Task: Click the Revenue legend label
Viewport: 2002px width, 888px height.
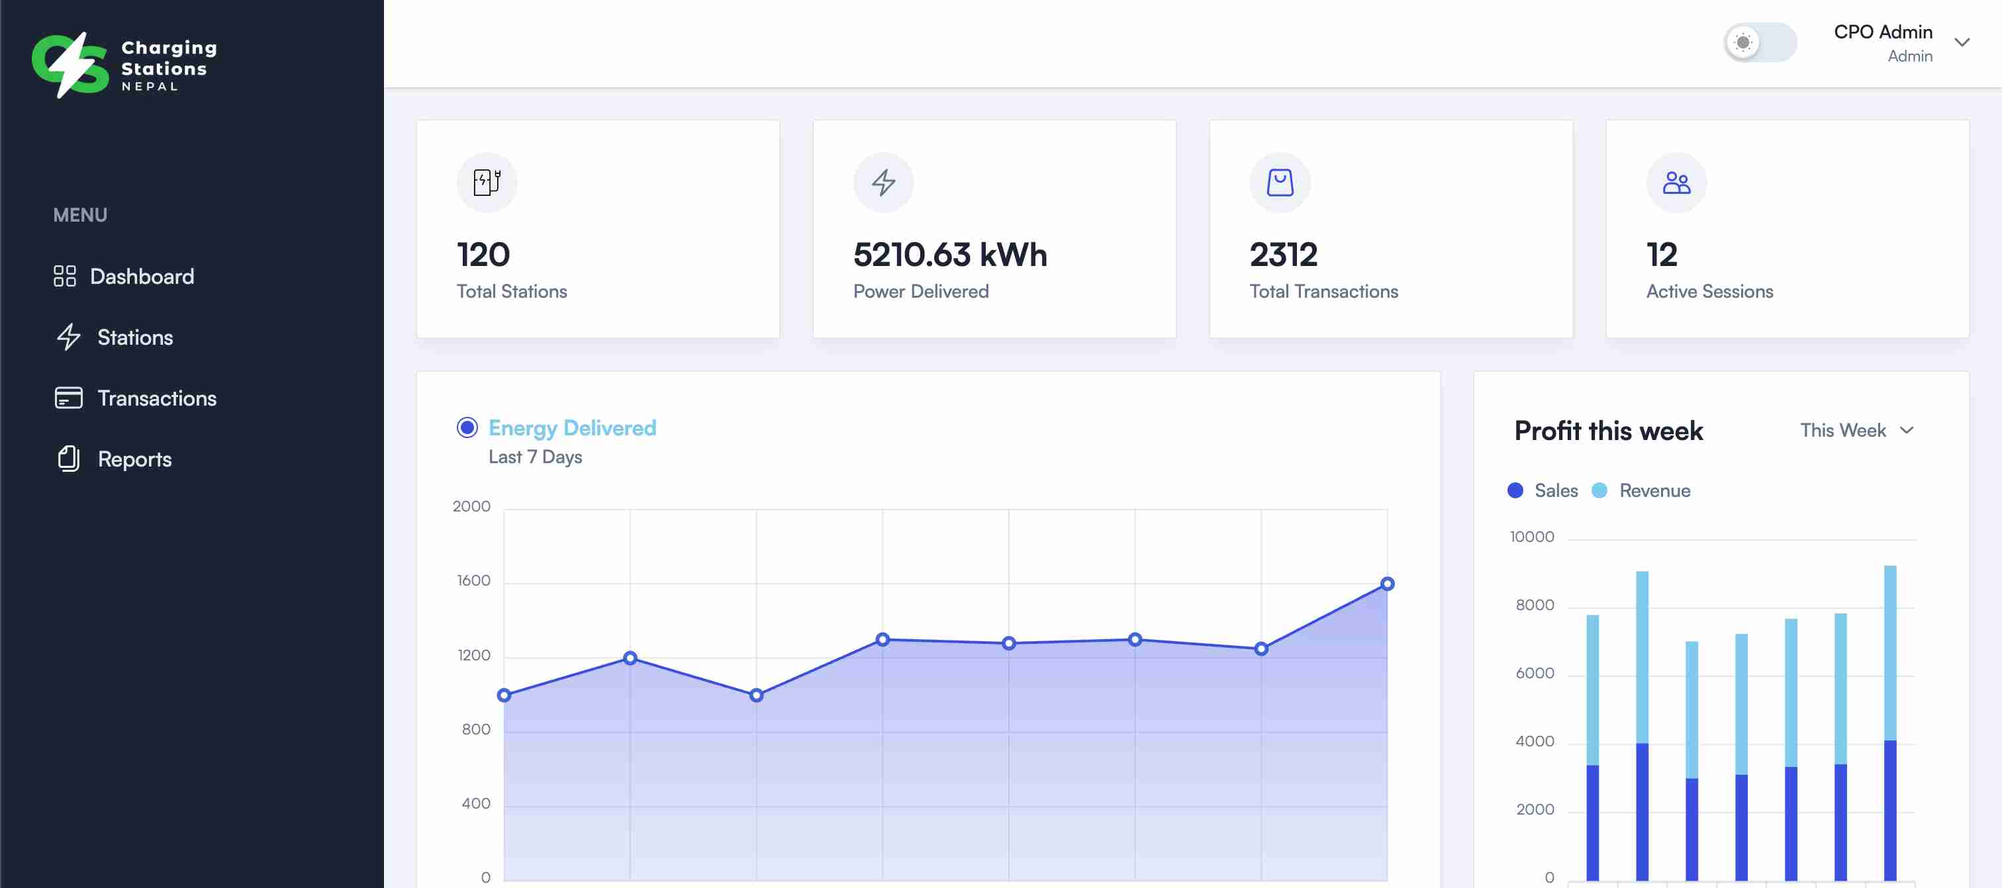Action: (x=1654, y=490)
